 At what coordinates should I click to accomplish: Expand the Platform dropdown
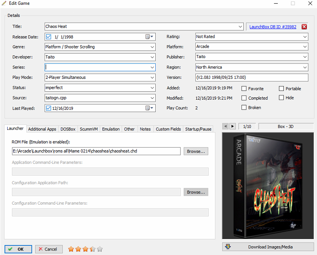click(305, 46)
